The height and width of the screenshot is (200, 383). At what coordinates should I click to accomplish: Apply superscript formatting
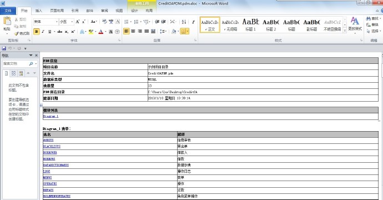coord(73,32)
